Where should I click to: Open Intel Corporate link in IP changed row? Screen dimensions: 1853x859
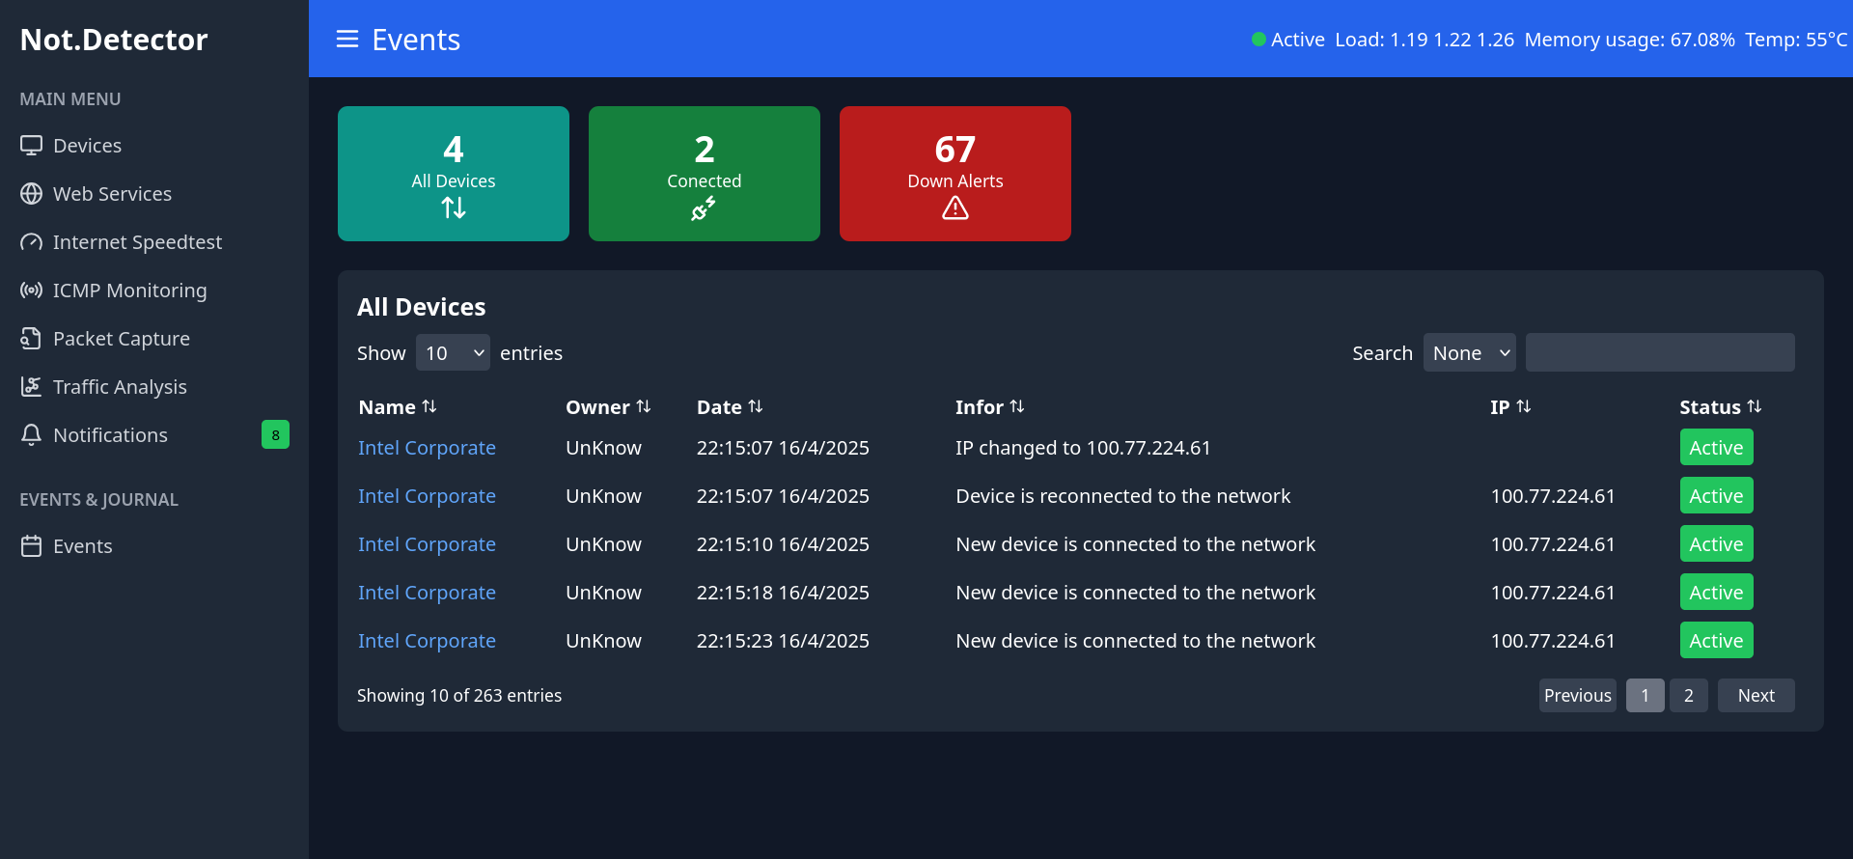427,447
